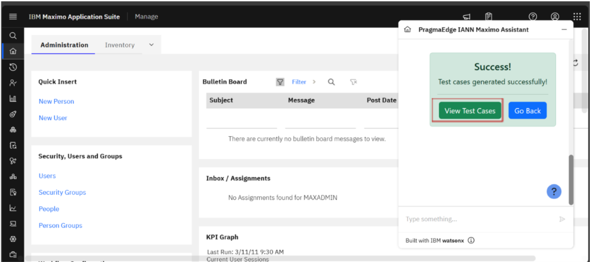The width and height of the screenshot is (590, 262).
Task: Open the megaphone announcements icon
Action: [467, 17]
